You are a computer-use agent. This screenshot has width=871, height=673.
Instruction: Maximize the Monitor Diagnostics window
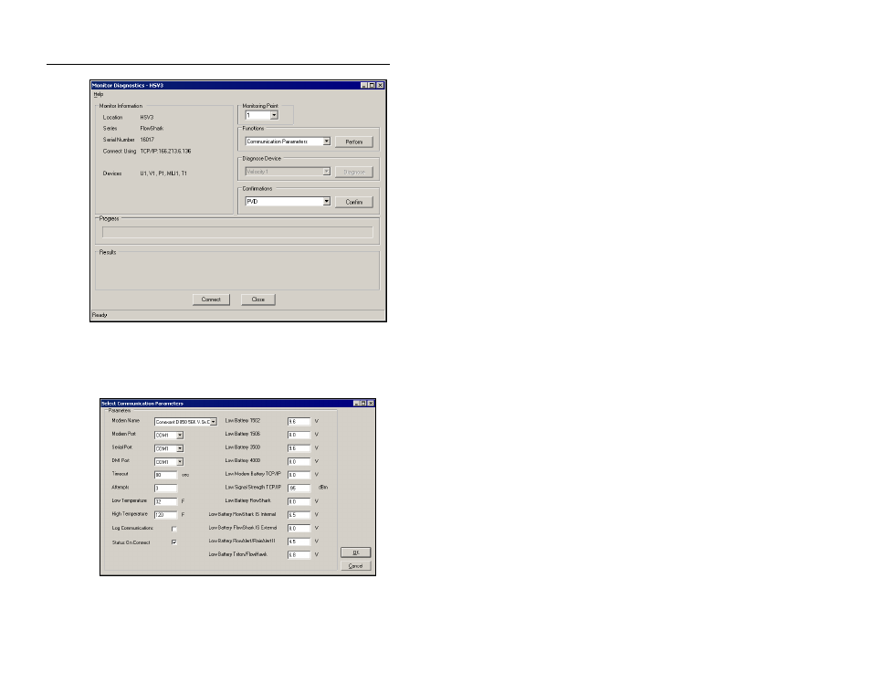[372, 86]
